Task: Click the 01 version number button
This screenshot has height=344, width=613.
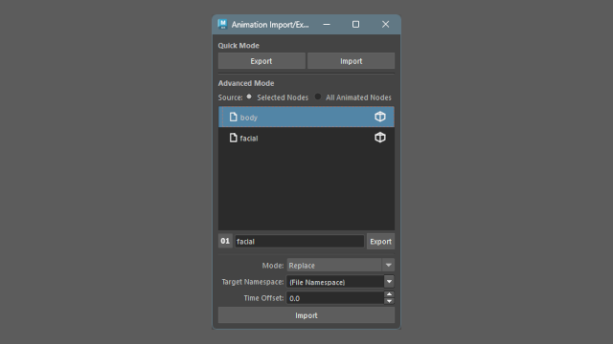Action: coord(225,241)
